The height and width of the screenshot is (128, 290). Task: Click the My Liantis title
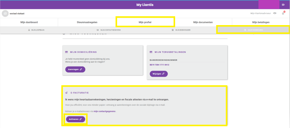(145, 5)
